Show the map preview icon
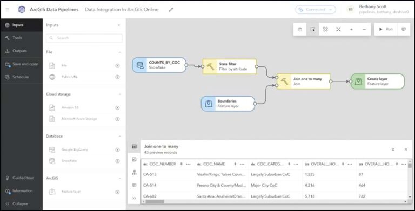Screen dimensions: 415x211 click(134, 159)
